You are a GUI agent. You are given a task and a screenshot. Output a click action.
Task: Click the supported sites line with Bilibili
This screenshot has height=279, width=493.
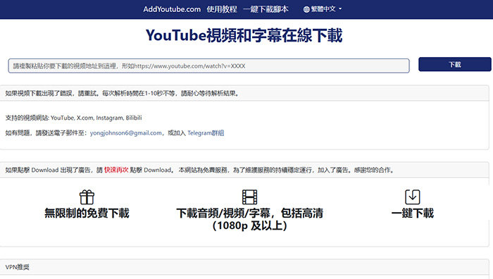pyautogui.click(x=73, y=118)
